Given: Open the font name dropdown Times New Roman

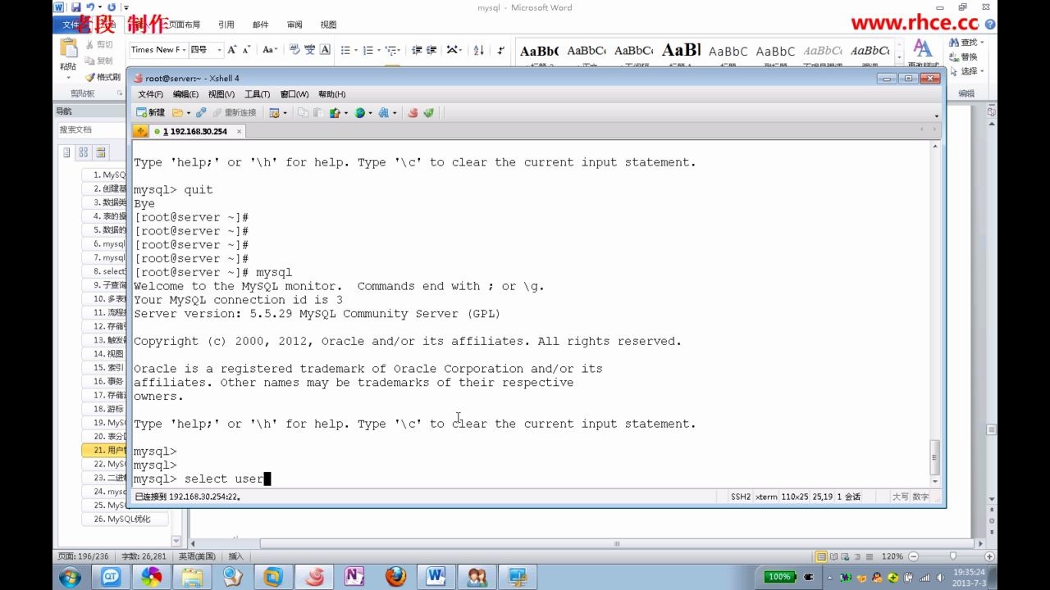Looking at the screenshot, I should point(185,49).
